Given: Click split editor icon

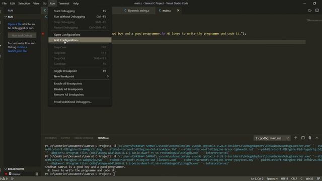Looking at the screenshot, I should (x=317, y=10).
